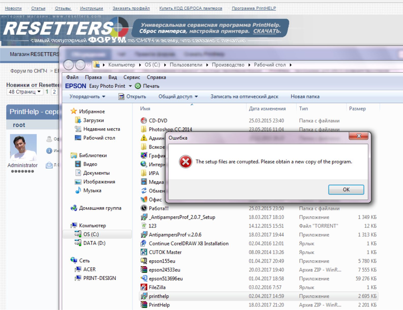Open the Документы library
This screenshot has width=403, height=310.
pyautogui.click(x=96, y=173)
